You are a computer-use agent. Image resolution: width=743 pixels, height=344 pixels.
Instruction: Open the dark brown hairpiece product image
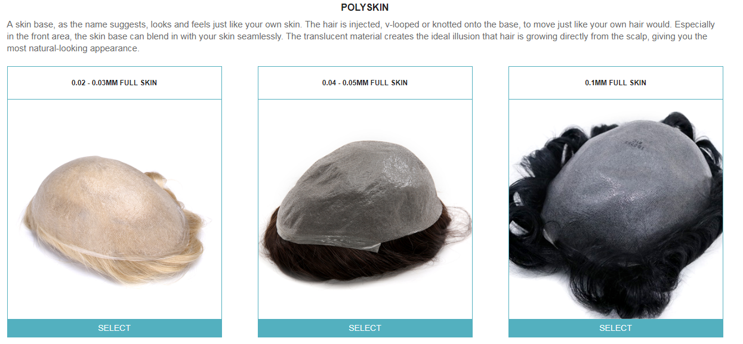click(365, 209)
